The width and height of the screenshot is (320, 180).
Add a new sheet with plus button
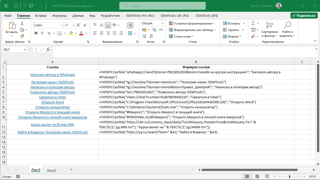[x=71, y=170]
